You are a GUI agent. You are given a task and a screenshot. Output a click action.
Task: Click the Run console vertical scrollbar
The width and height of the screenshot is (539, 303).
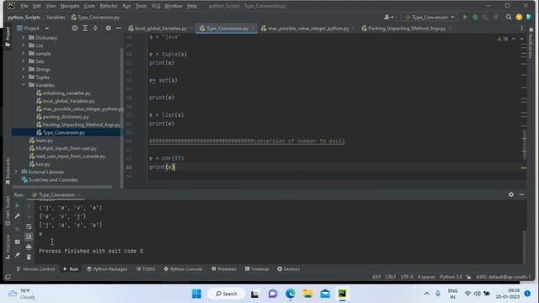[x=524, y=246]
